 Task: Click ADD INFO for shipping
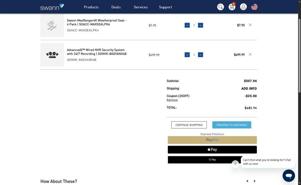coord(249,89)
